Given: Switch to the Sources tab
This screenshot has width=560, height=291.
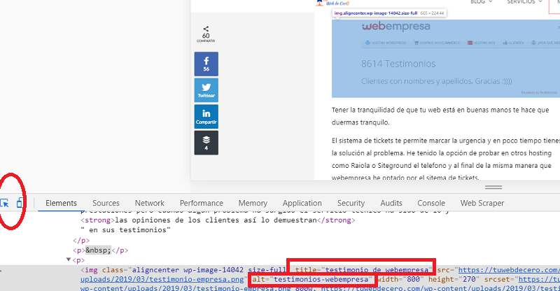Looking at the screenshot, I should 106,203.
